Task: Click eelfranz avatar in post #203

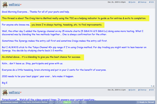Action: [5, 92]
